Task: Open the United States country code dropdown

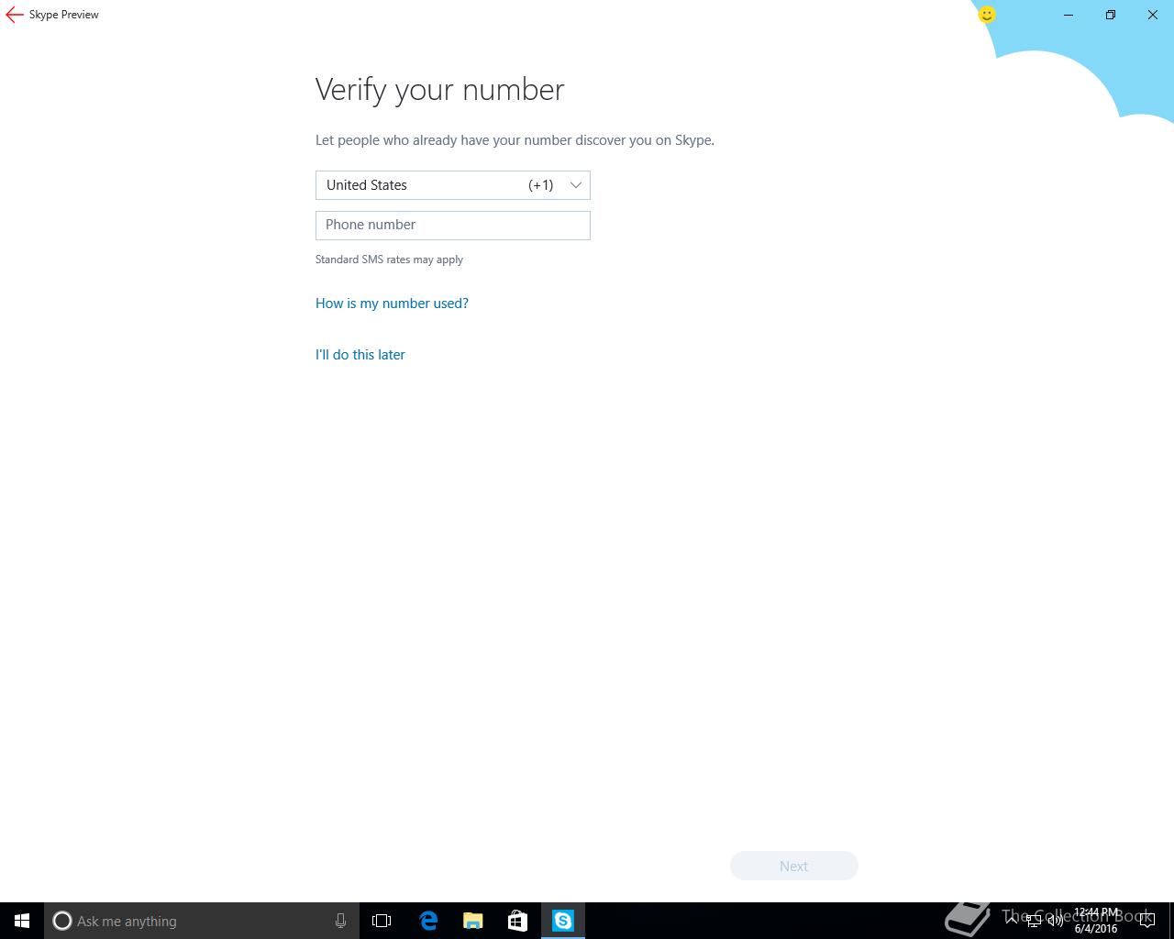Action: pos(453,185)
